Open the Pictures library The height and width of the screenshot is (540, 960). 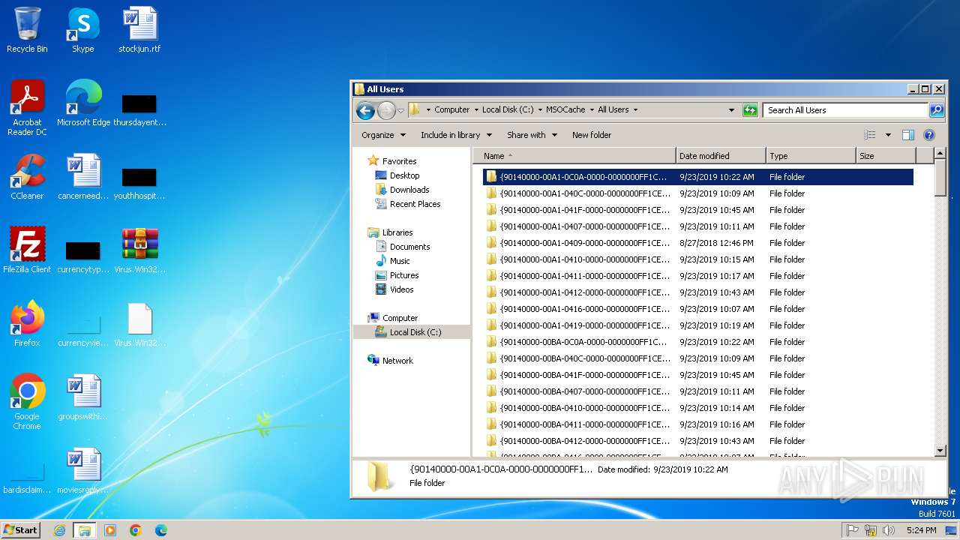click(404, 275)
